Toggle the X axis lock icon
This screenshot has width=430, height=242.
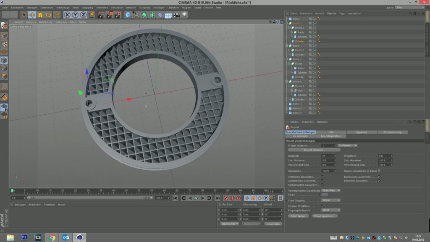[67, 15]
